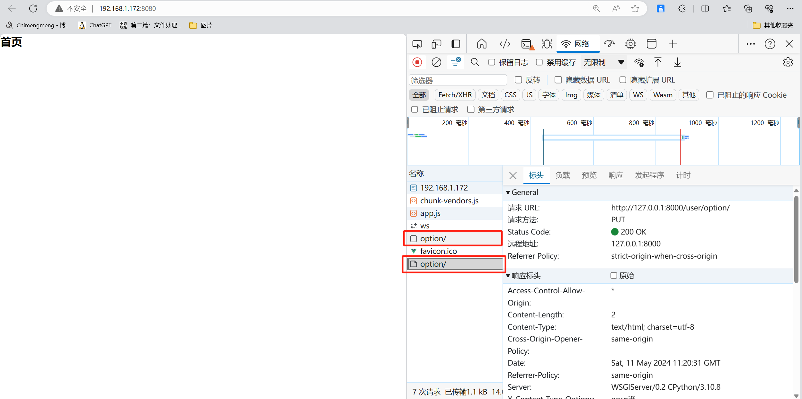Add this page to favorites (star)

pos(635,8)
